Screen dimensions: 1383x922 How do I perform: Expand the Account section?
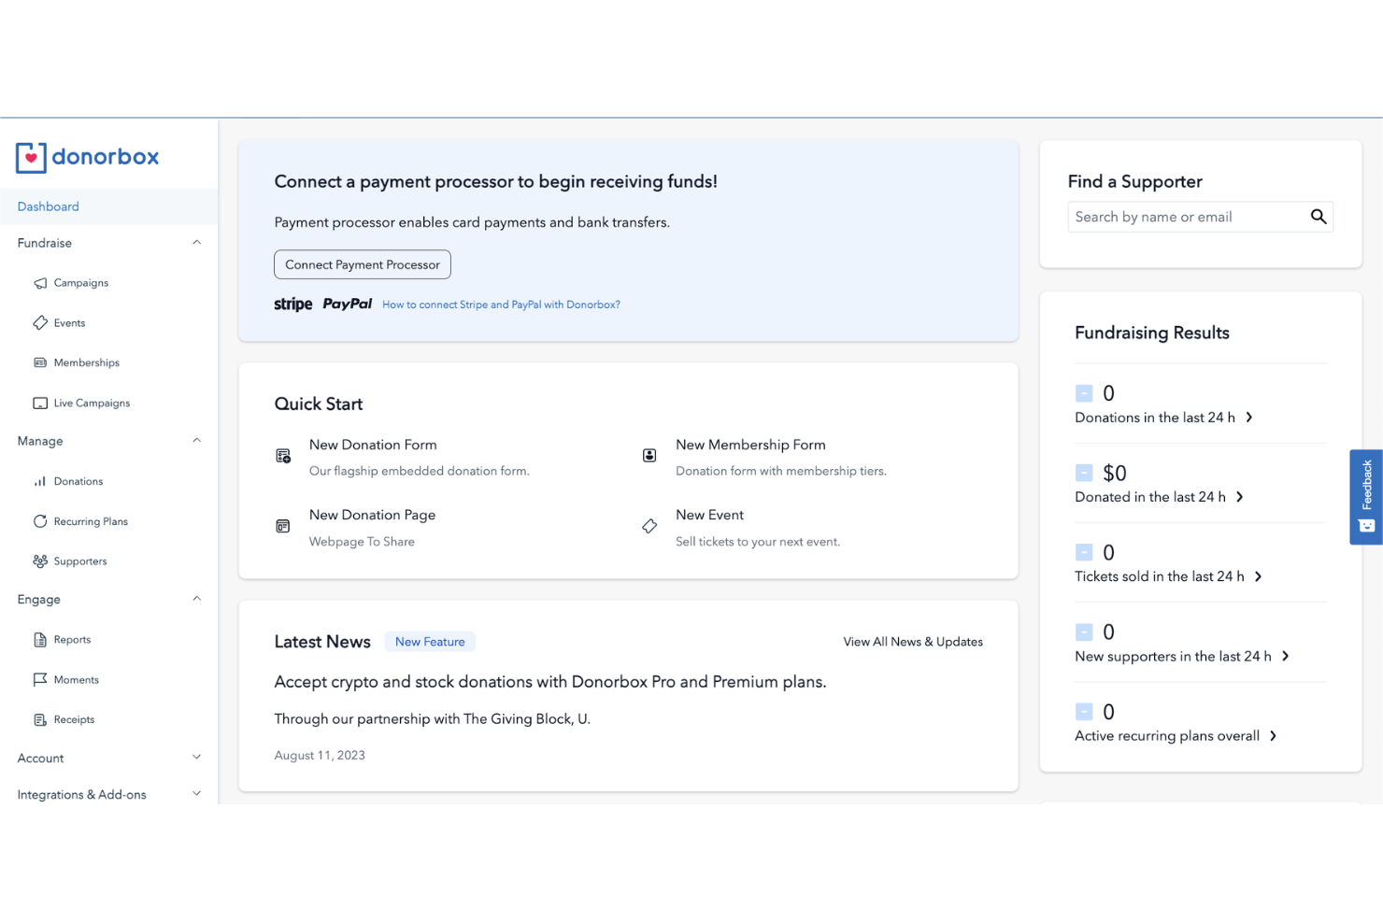[196, 758]
